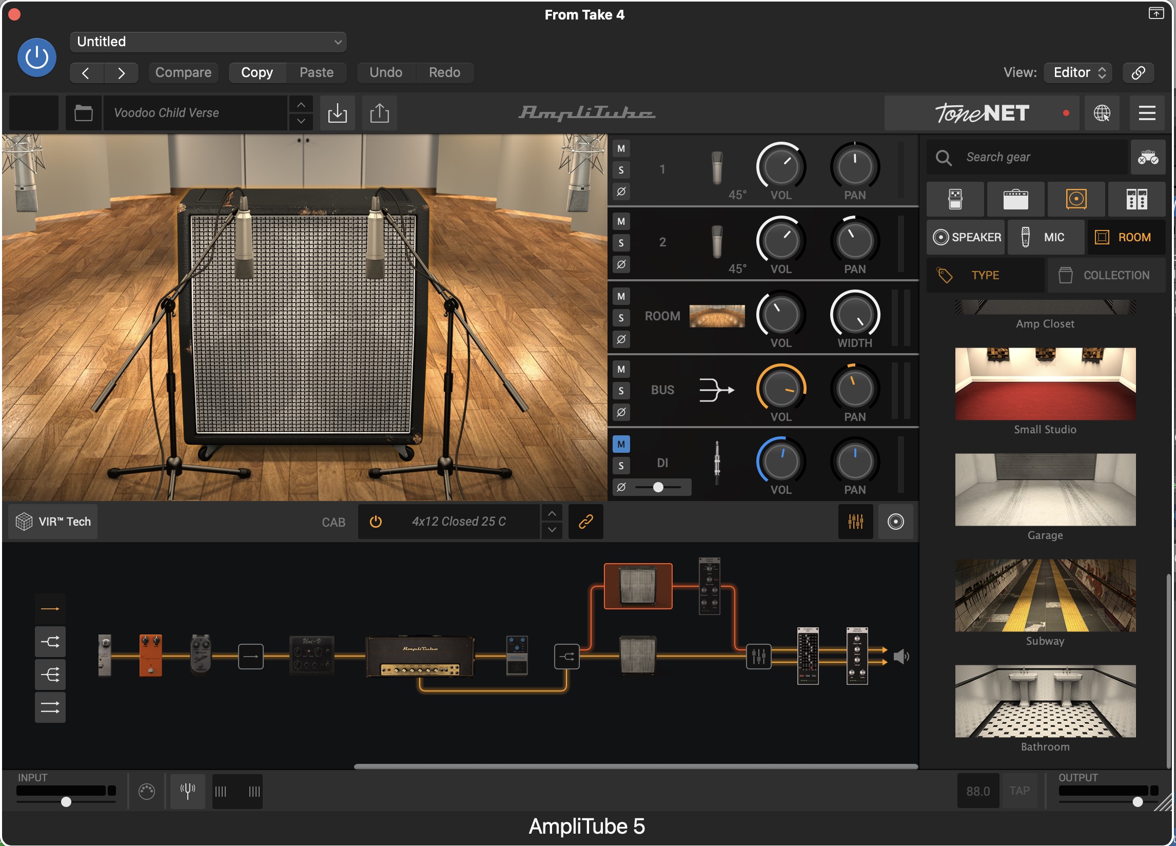
Task: Click the cabinet mixer sliders icon
Action: point(855,521)
